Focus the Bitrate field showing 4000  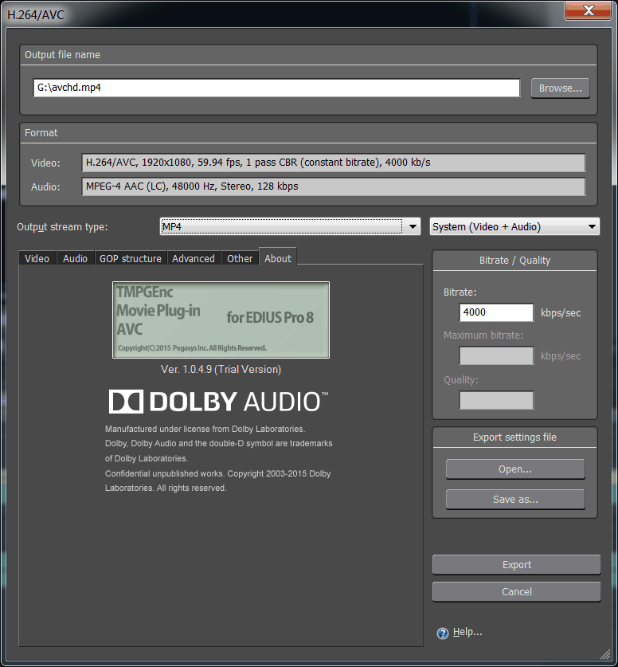point(496,312)
